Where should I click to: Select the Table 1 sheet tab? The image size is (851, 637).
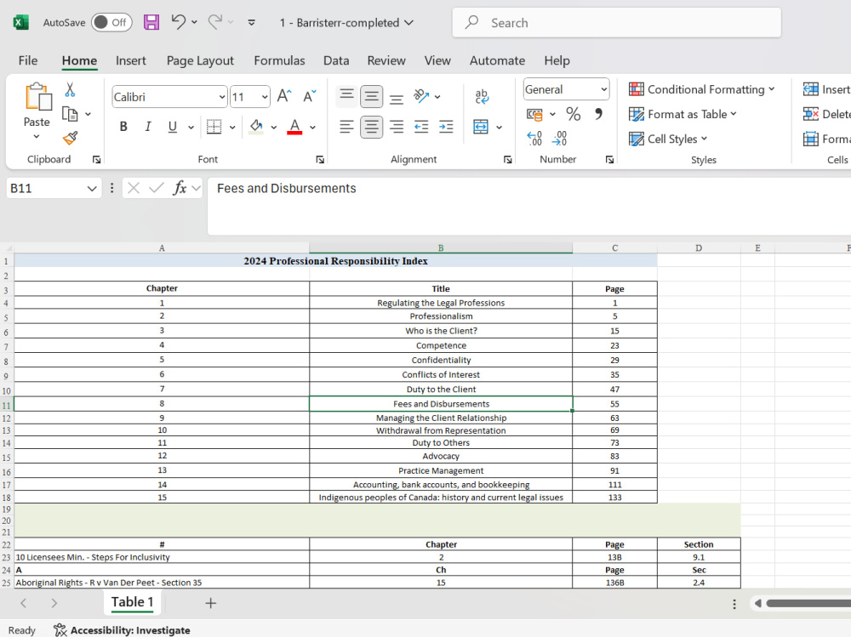point(133,602)
